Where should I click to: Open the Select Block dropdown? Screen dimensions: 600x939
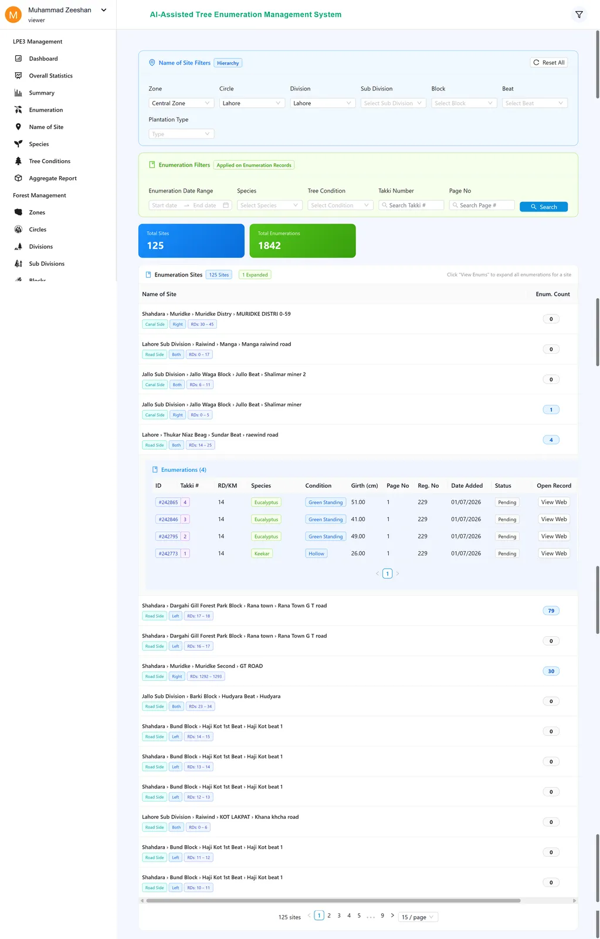[x=464, y=103]
